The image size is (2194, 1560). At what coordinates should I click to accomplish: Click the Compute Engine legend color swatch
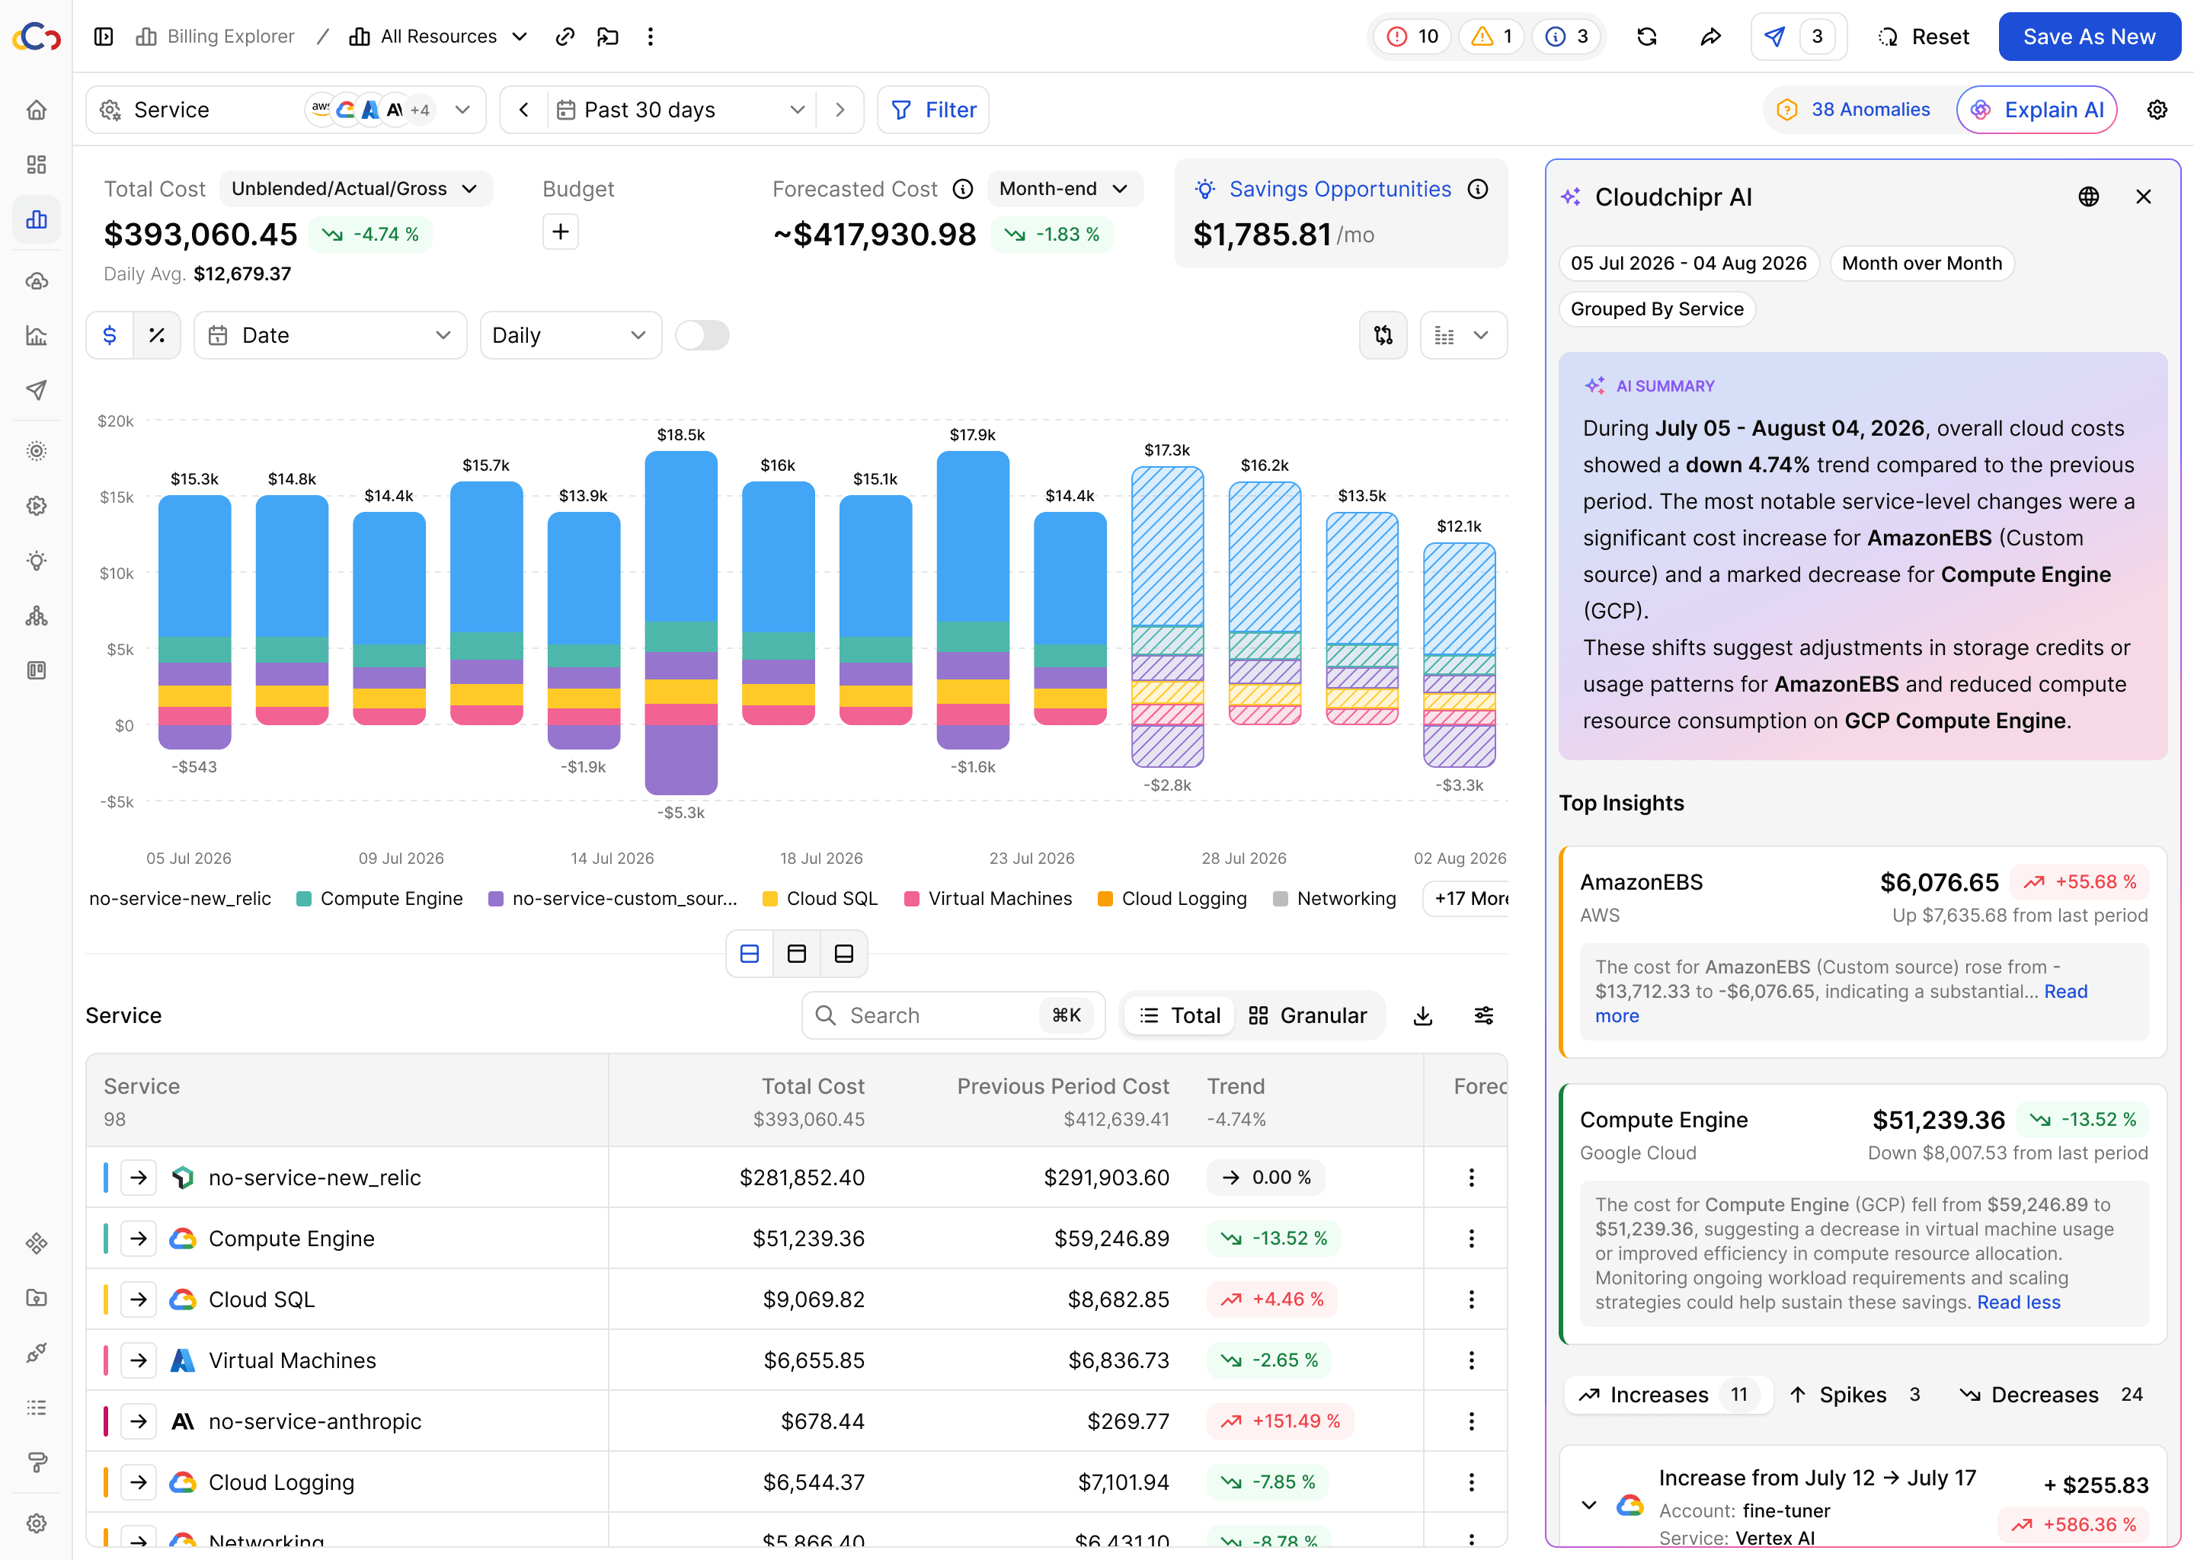pos(303,898)
